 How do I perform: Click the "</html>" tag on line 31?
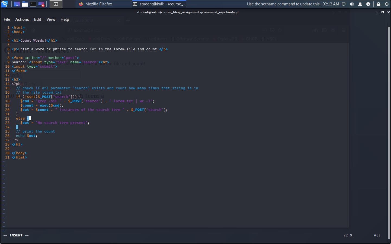(19, 157)
